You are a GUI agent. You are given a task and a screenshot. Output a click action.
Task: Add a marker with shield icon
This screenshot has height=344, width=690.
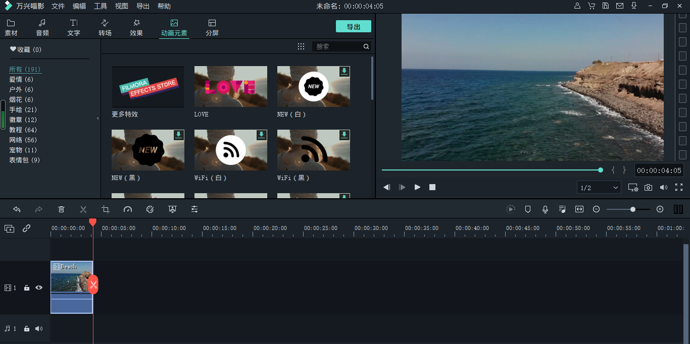click(528, 209)
